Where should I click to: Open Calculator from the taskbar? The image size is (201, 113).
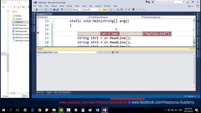click(83, 110)
